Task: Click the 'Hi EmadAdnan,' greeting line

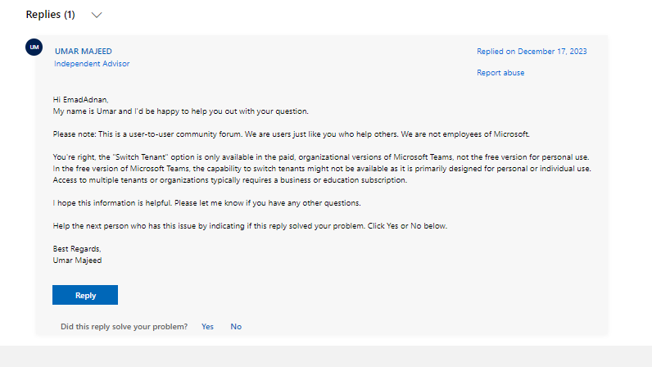Action: pyautogui.click(x=80, y=99)
